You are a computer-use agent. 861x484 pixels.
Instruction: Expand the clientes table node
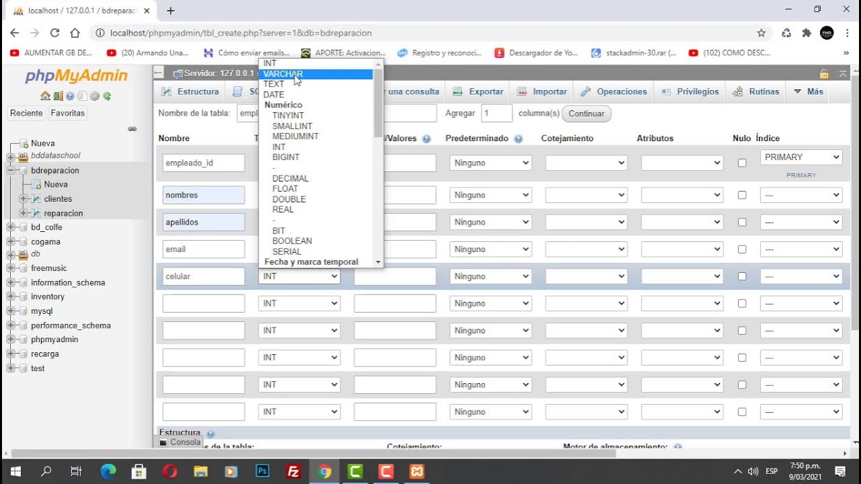pos(24,199)
